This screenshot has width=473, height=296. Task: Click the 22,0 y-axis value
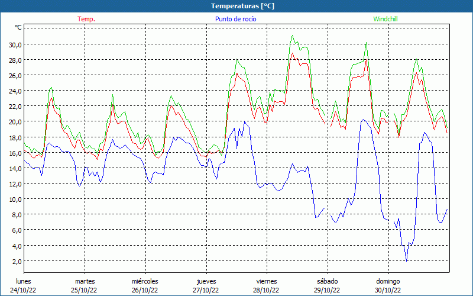point(16,107)
